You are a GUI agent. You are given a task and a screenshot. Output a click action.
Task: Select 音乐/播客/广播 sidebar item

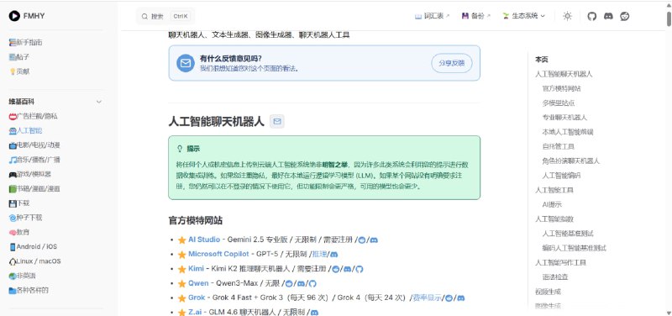pyautogui.click(x=34, y=160)
